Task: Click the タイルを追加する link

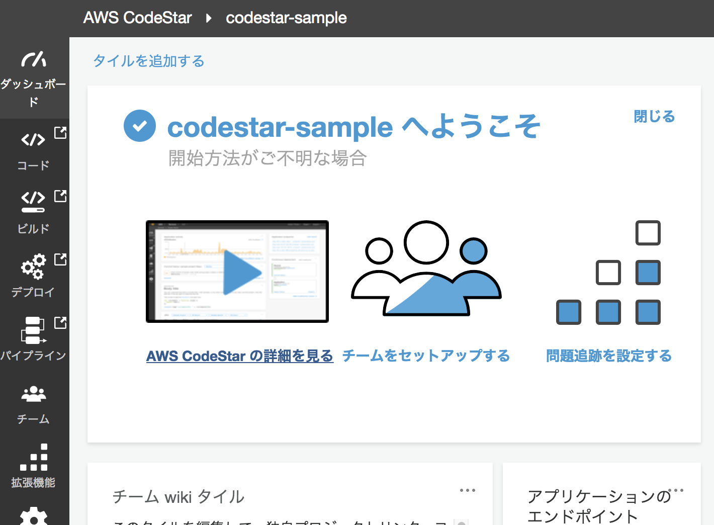Action: pos(149,61)
